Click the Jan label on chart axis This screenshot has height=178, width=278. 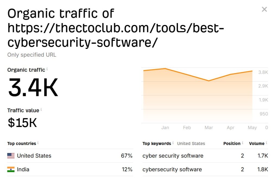point(165,128)
